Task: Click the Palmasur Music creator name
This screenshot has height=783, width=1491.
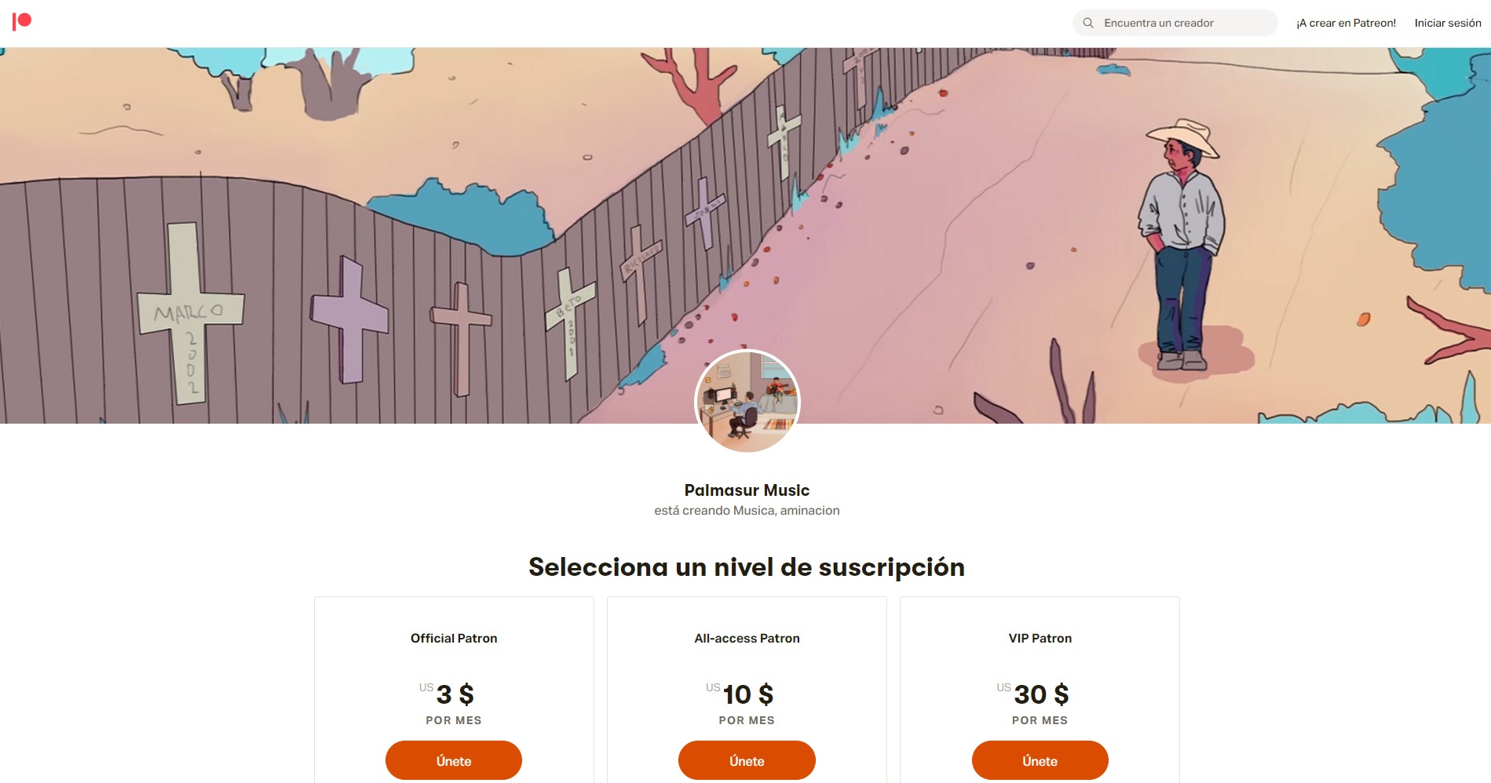Action: point(747,490)
